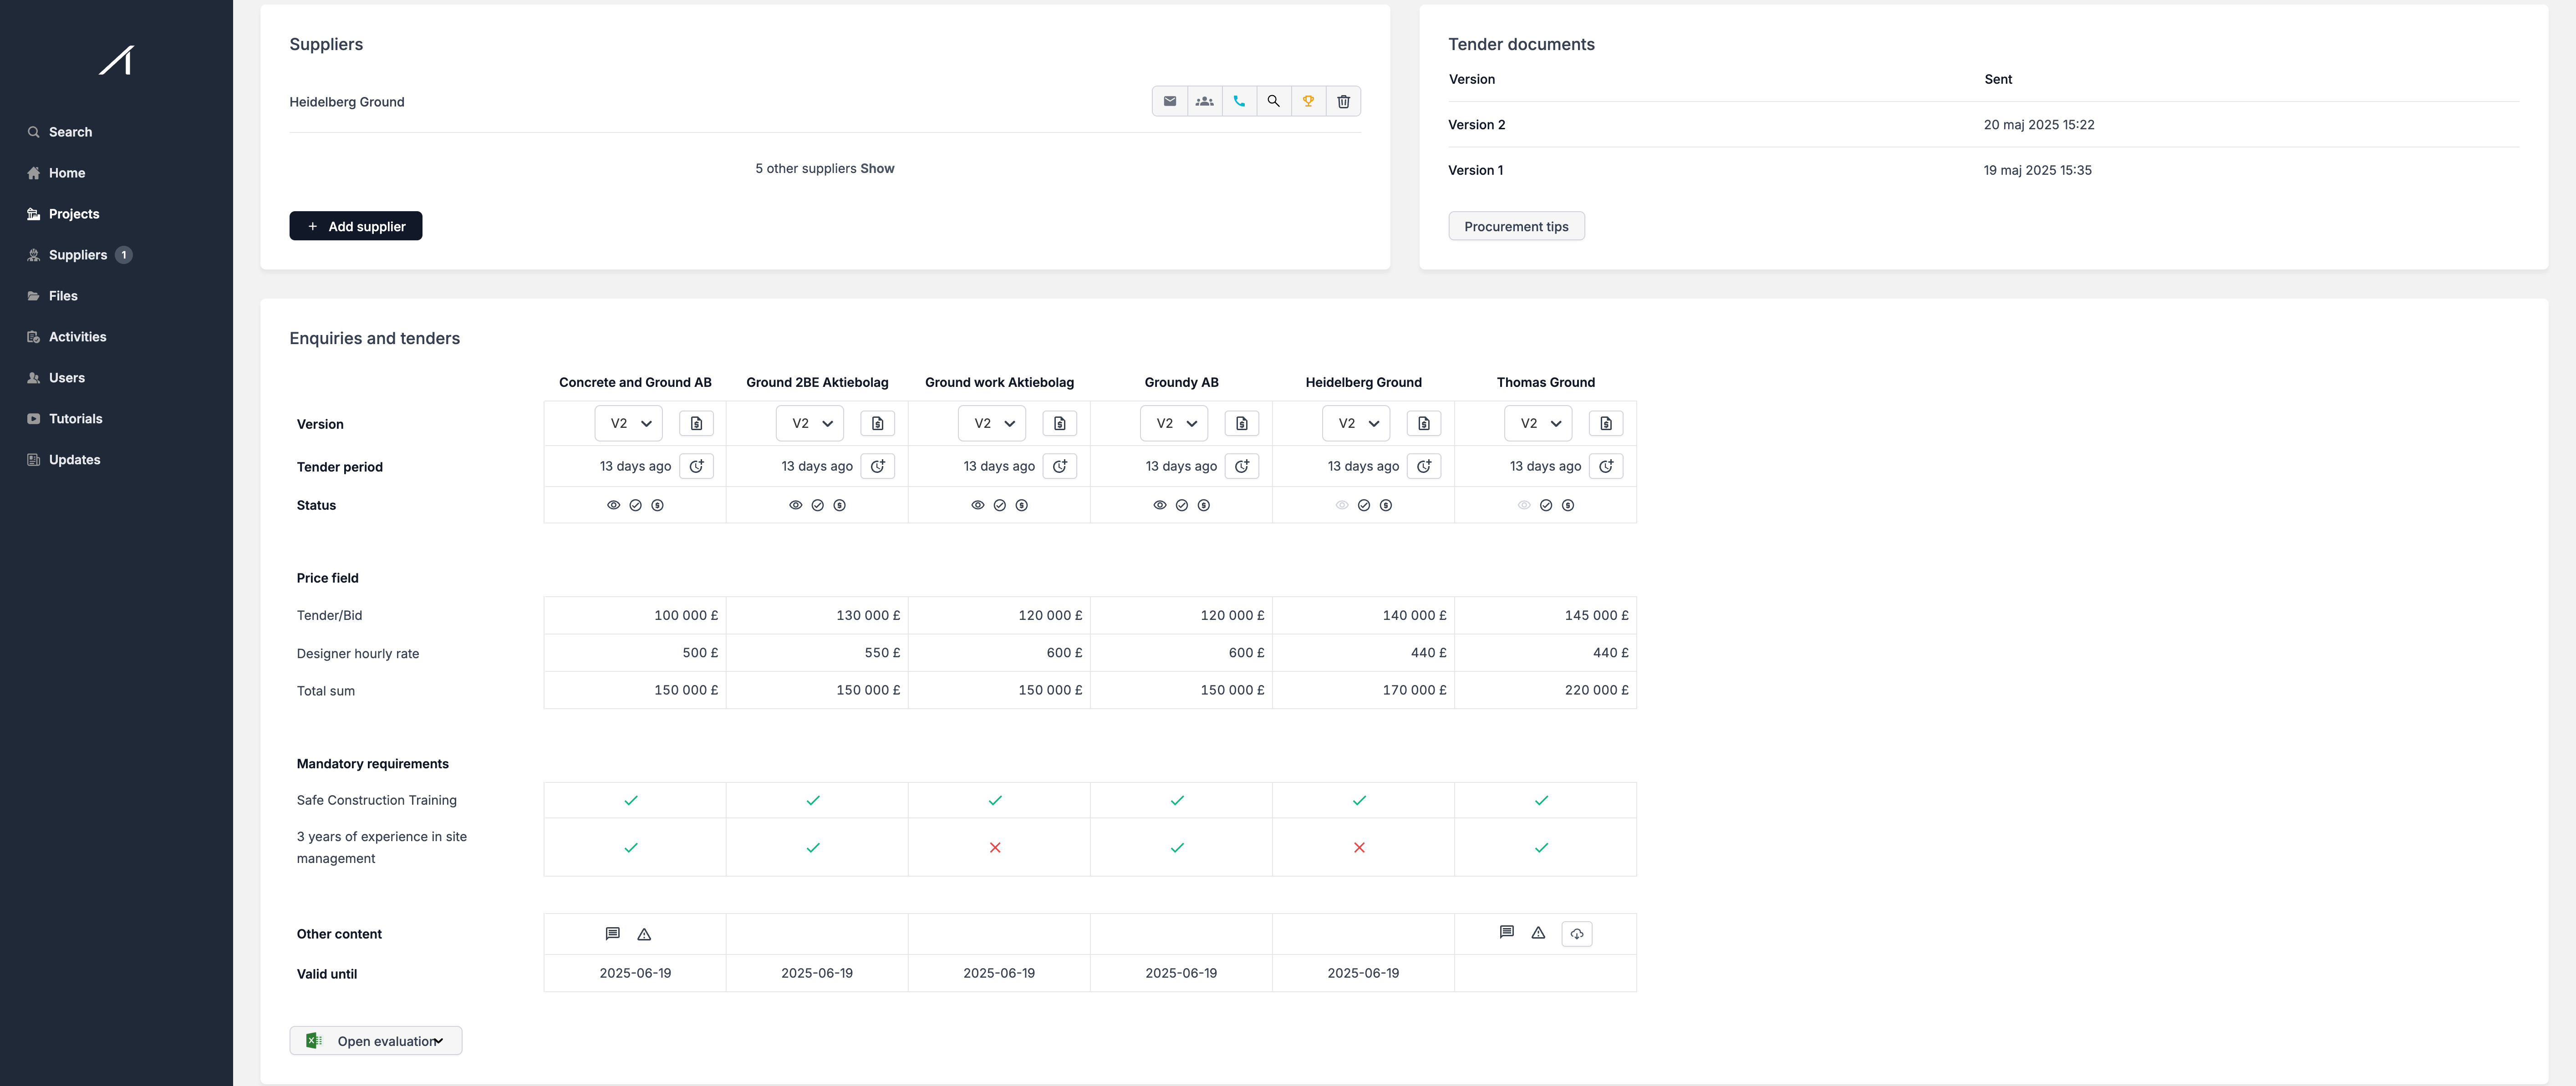Click failed requirement cross for Ground work Aktiebolag
Viewport: 2576px width, 1086px height.
coord(995,847)
